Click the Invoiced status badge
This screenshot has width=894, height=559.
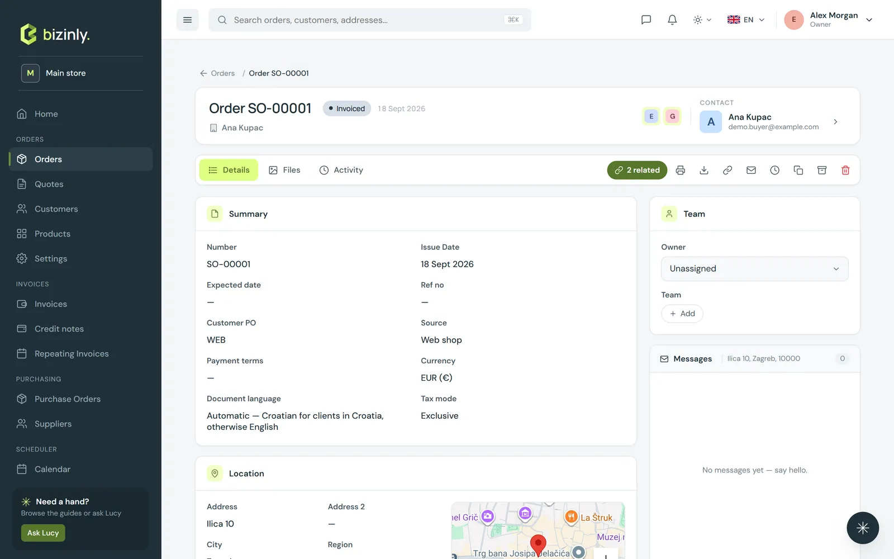click(x=346, y=108)
